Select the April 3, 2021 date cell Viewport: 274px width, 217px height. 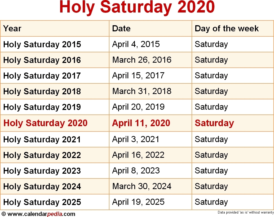point(136,139)
